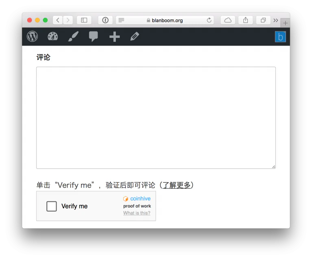312x260 pixels.
Task: Click the blanboom.org address field
Action: 165,20
